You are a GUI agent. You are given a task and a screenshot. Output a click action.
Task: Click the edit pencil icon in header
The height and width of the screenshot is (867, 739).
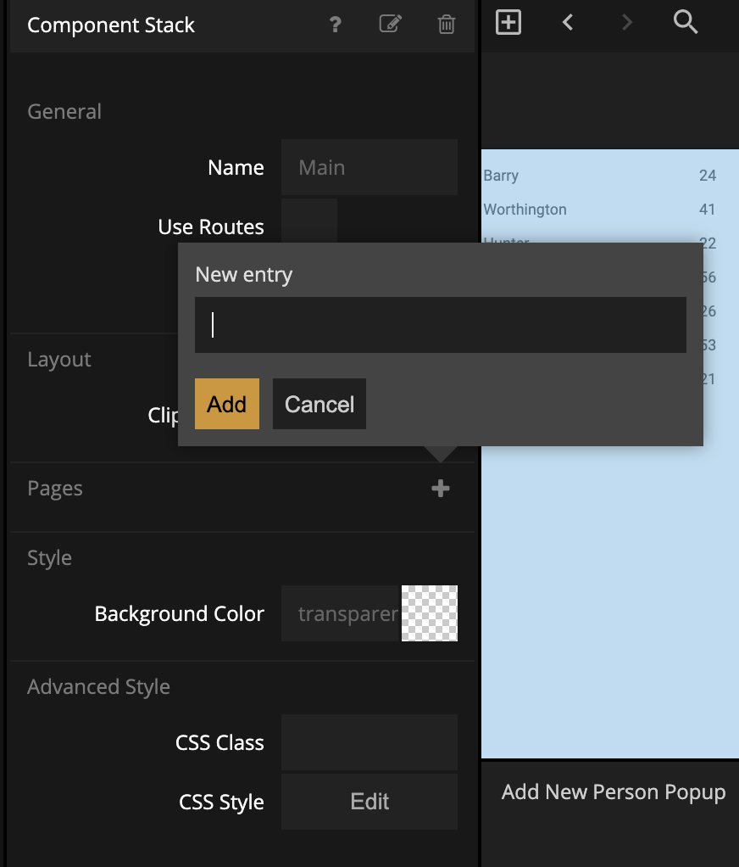click(390, 25)
